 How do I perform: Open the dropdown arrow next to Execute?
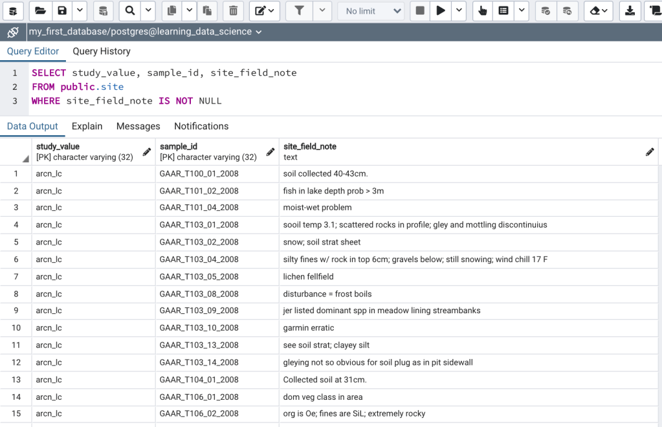pos(459,11)
